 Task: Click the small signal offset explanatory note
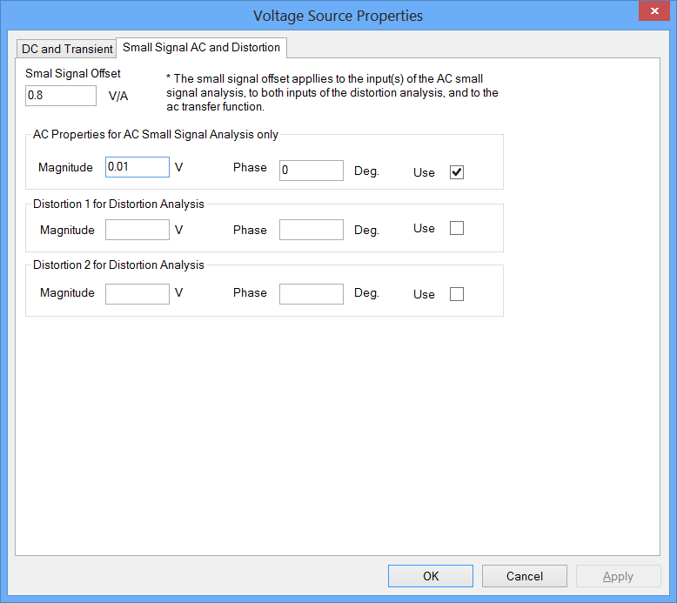(x=332, y=93)
